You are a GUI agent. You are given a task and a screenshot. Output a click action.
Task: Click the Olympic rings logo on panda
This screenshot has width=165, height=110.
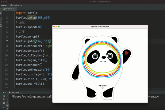(102, 88)
